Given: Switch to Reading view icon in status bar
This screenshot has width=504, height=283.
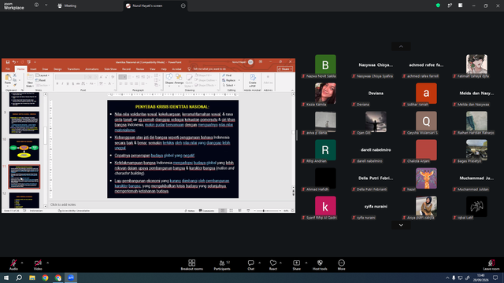Looking at the screenshot, I should pos(239,211).
